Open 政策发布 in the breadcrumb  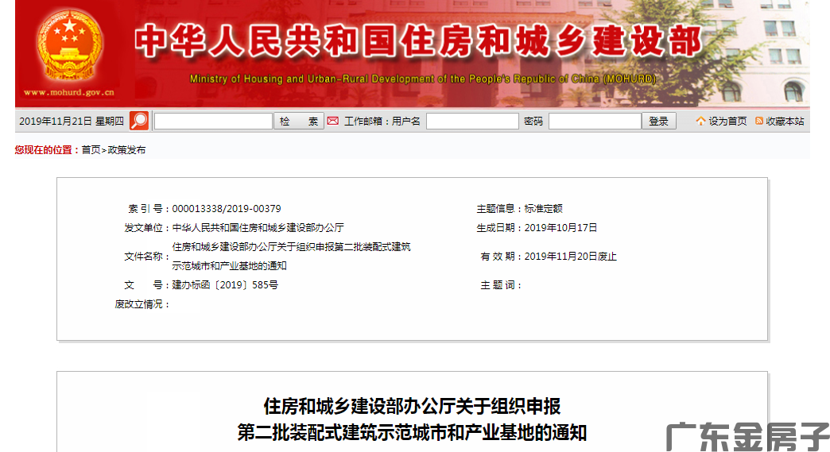coord(126,150)
